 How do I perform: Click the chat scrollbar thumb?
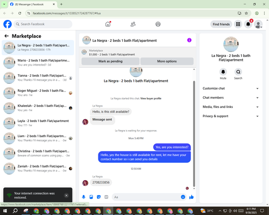pyautogui.click(x=194, y=134)
